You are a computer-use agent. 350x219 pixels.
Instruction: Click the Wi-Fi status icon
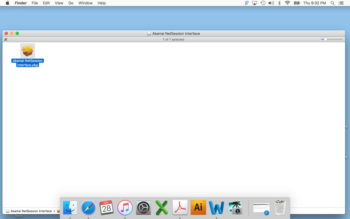tap(287, 3)
